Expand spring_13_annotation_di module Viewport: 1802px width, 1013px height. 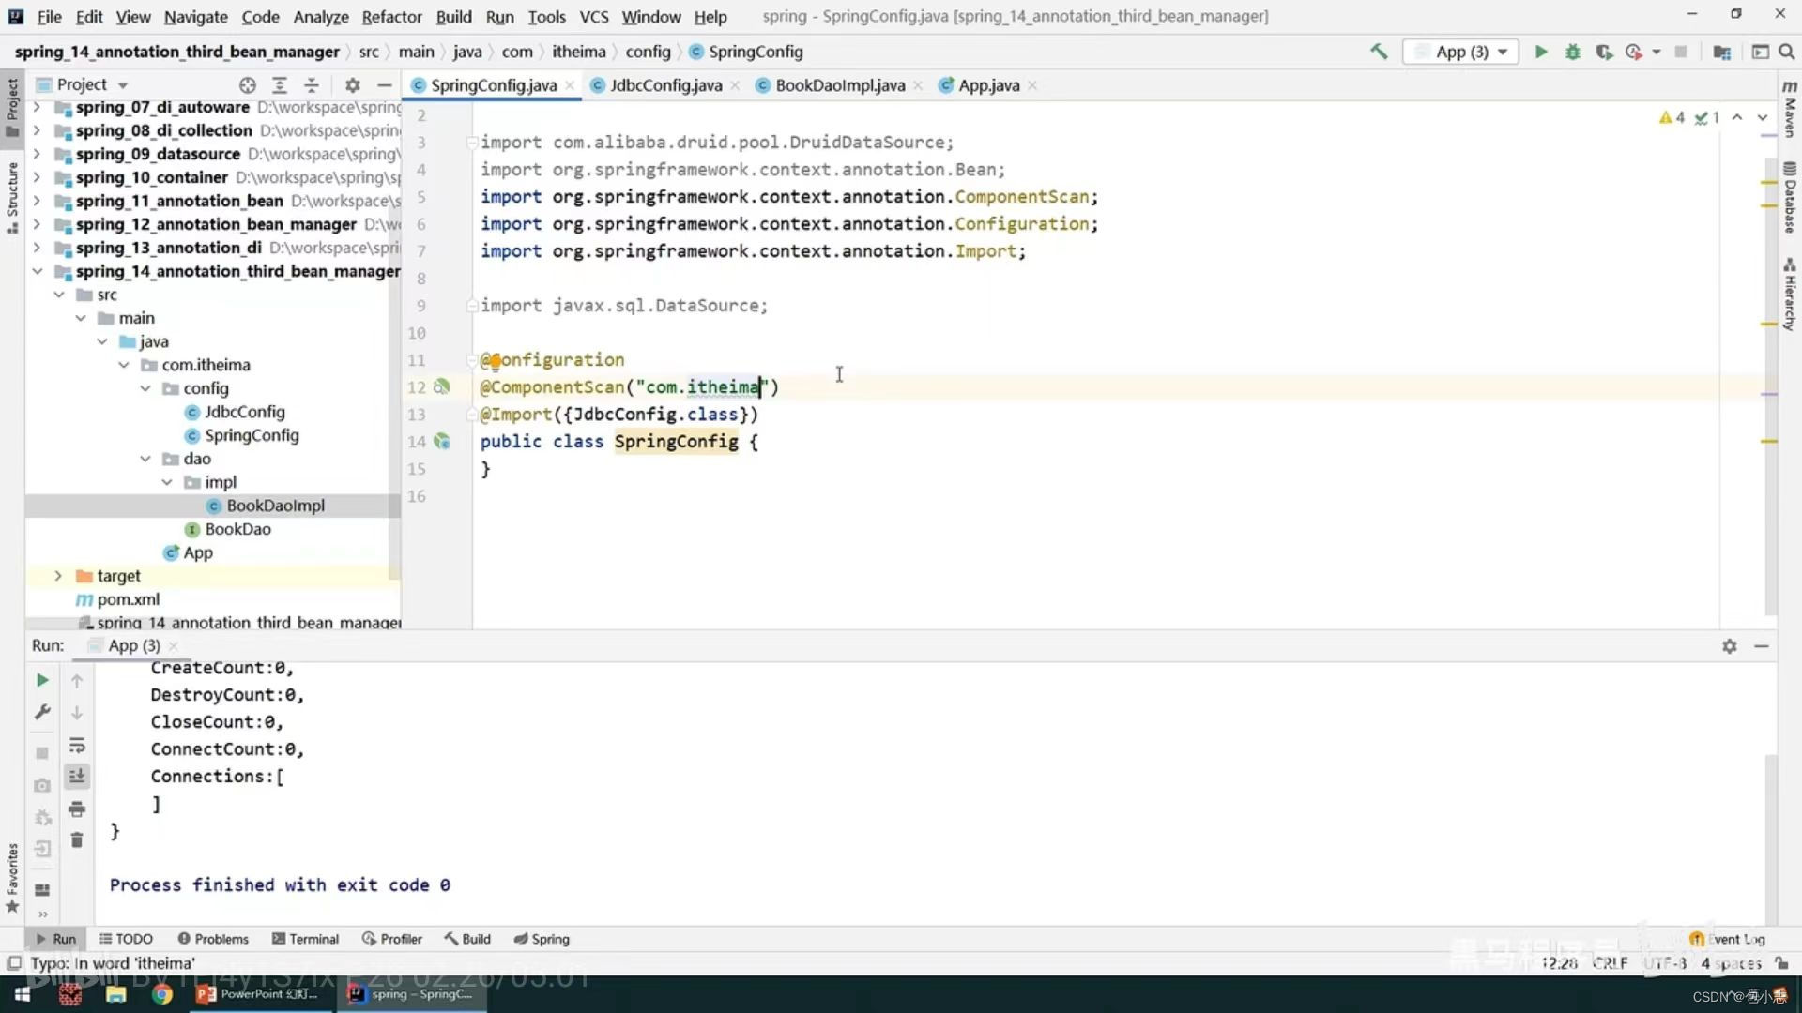pos(37,248)
